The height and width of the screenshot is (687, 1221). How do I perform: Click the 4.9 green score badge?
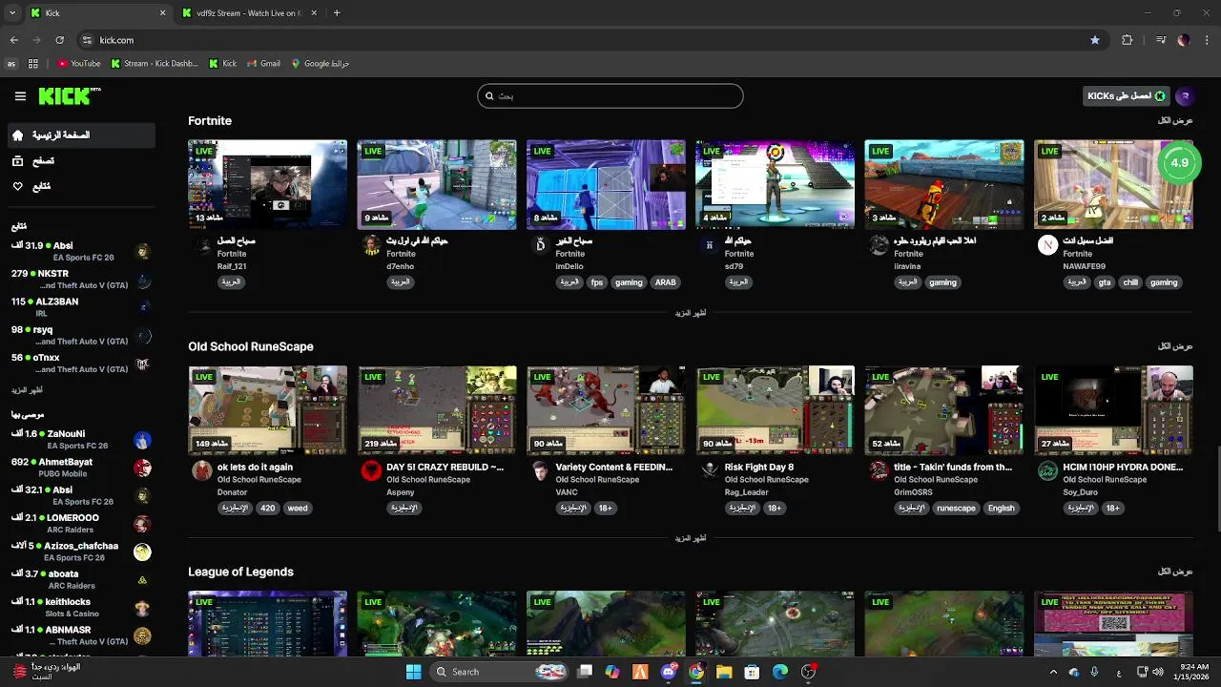tap(1180, 163)
